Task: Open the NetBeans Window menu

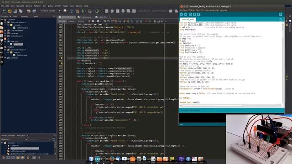Action: tap(79, 6)
